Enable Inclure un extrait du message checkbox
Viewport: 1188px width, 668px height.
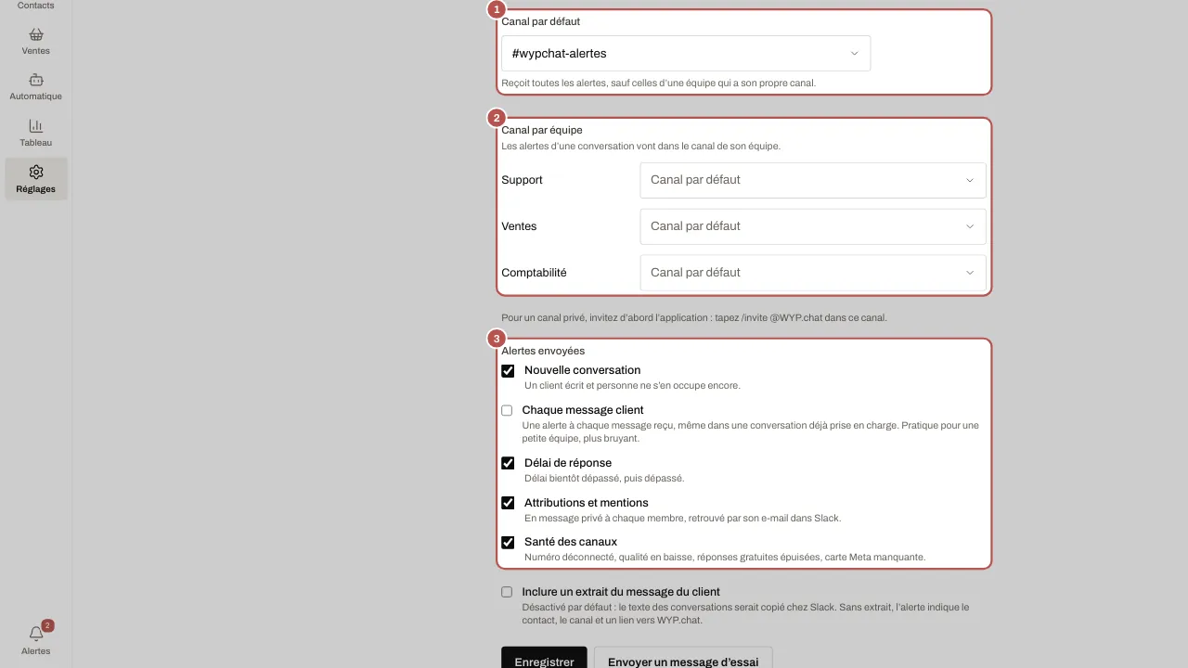tap(507, 592)
